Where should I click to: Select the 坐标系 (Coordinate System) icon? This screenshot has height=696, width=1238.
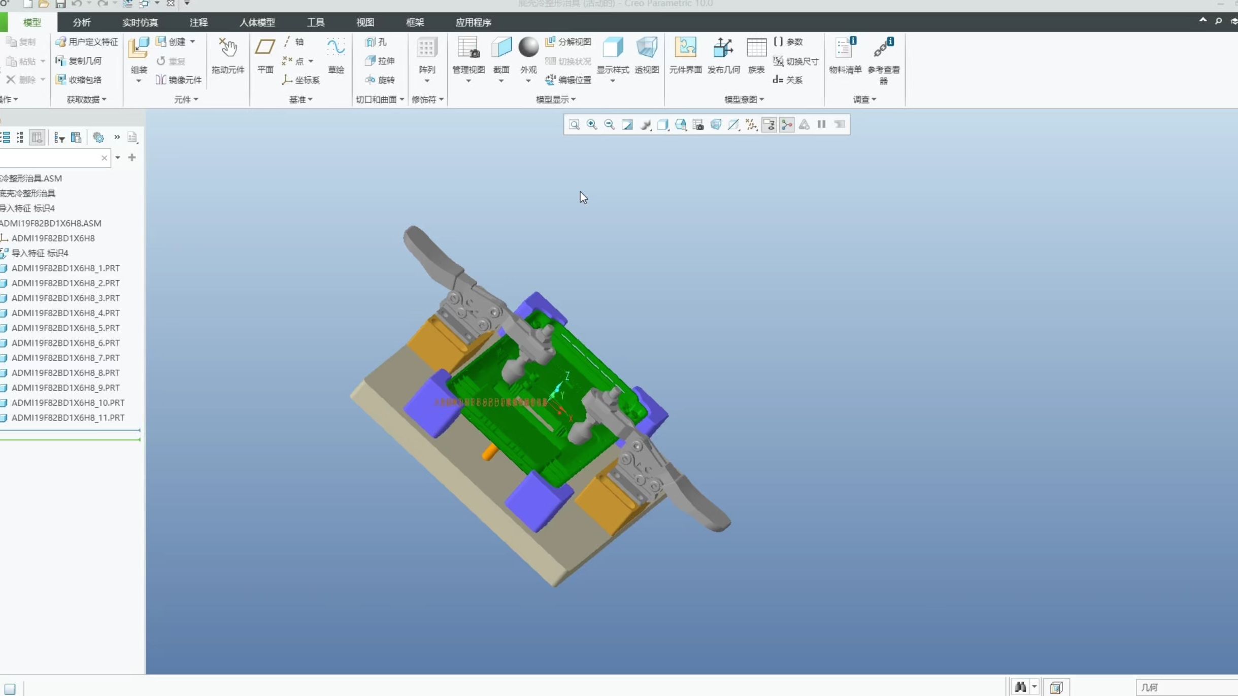tap(302, 79)
